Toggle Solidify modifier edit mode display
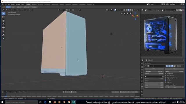Viewport: 186px width, 104px height. click(172, 66)
